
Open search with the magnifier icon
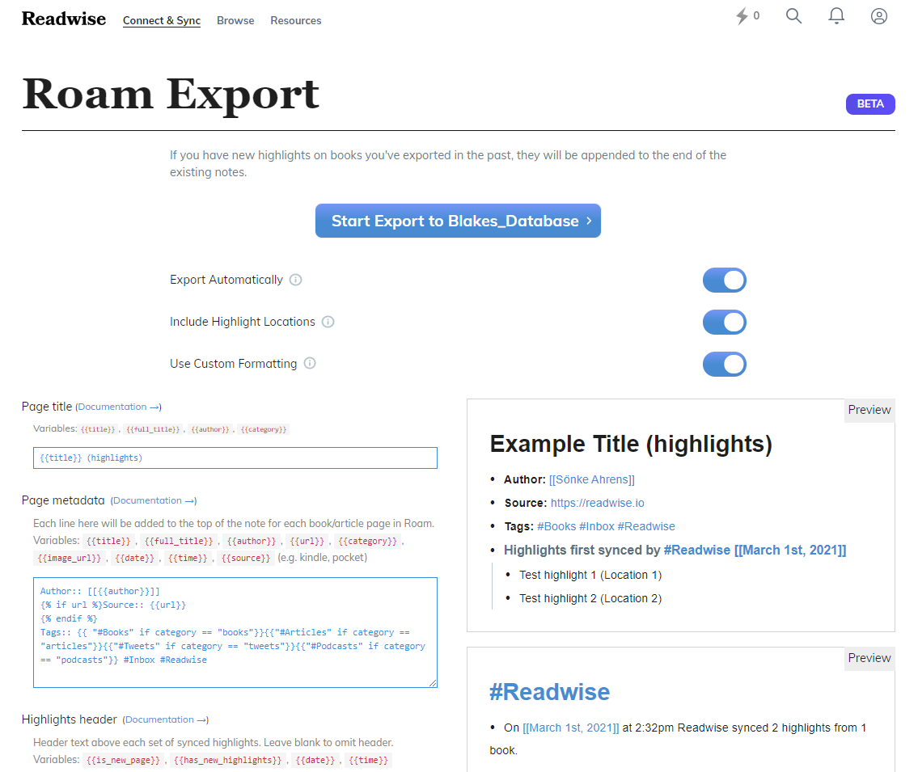(793, 16)
